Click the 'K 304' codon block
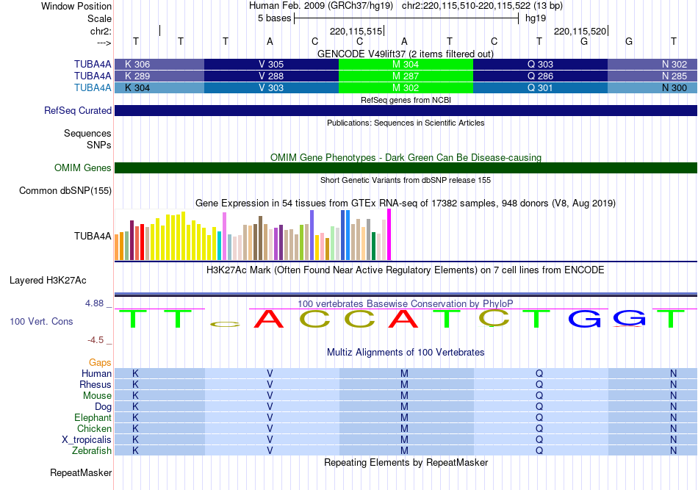 159,87
